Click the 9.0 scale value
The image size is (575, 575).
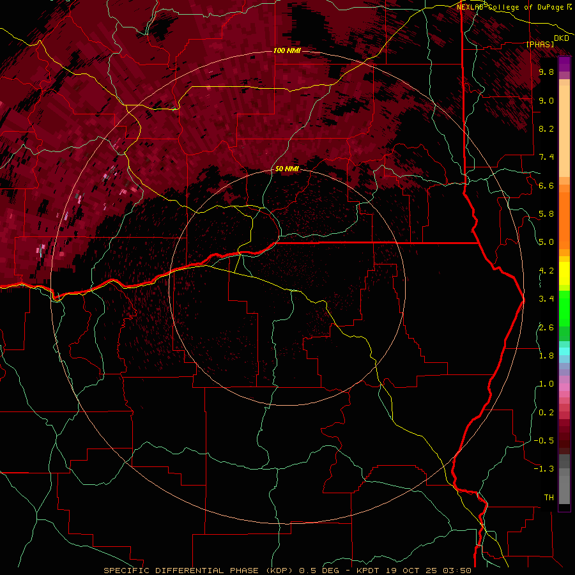pyautogui.click(x=546, y=100)
